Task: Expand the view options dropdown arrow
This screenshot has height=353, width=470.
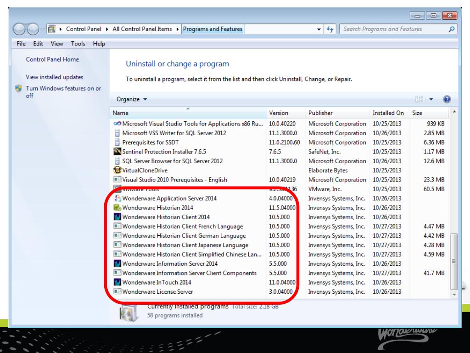Action: pos(431,99)
